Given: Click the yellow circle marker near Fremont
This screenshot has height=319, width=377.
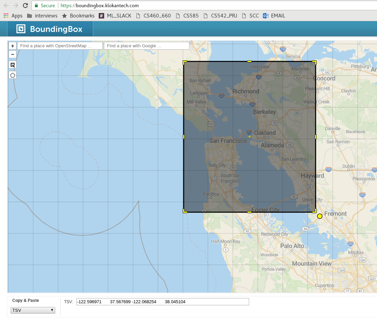Looking at the screenshot, I should point(319,216).
